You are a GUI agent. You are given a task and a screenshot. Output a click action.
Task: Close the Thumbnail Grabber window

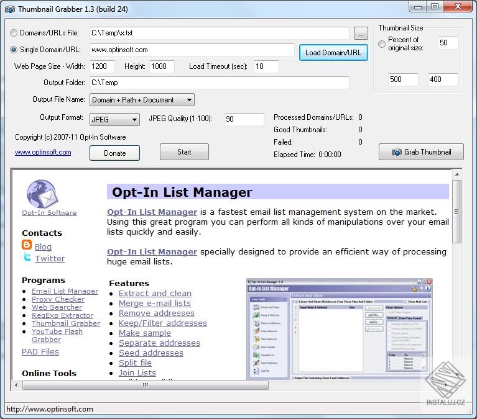(458, 6)
